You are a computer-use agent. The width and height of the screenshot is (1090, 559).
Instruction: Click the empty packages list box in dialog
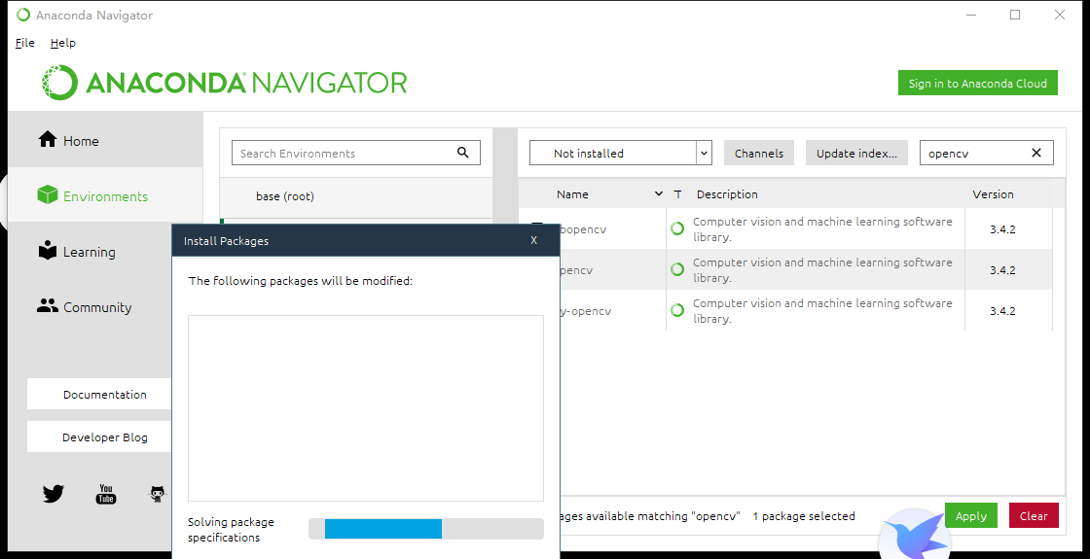366,407
